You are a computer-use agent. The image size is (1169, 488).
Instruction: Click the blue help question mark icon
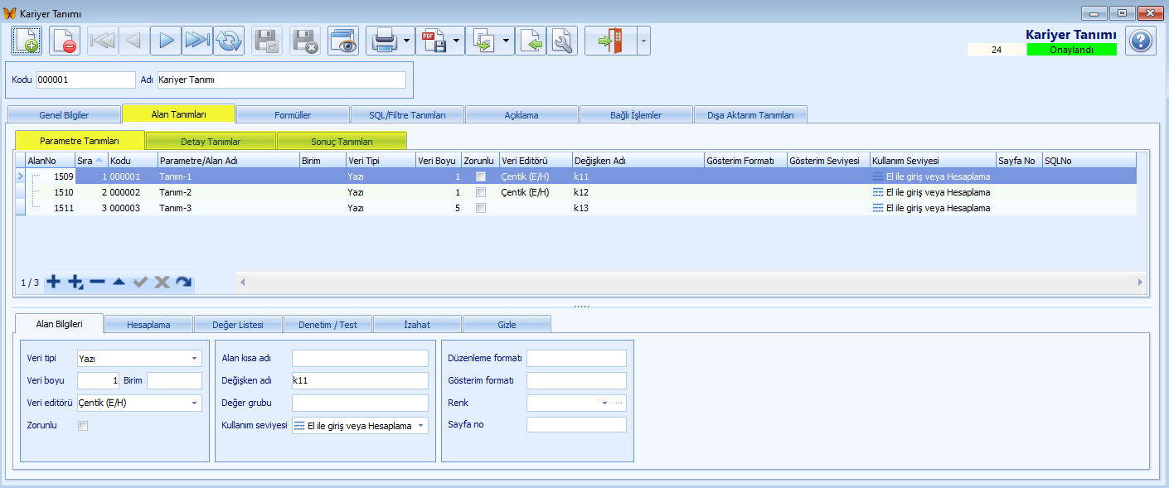pos(1142,41)
